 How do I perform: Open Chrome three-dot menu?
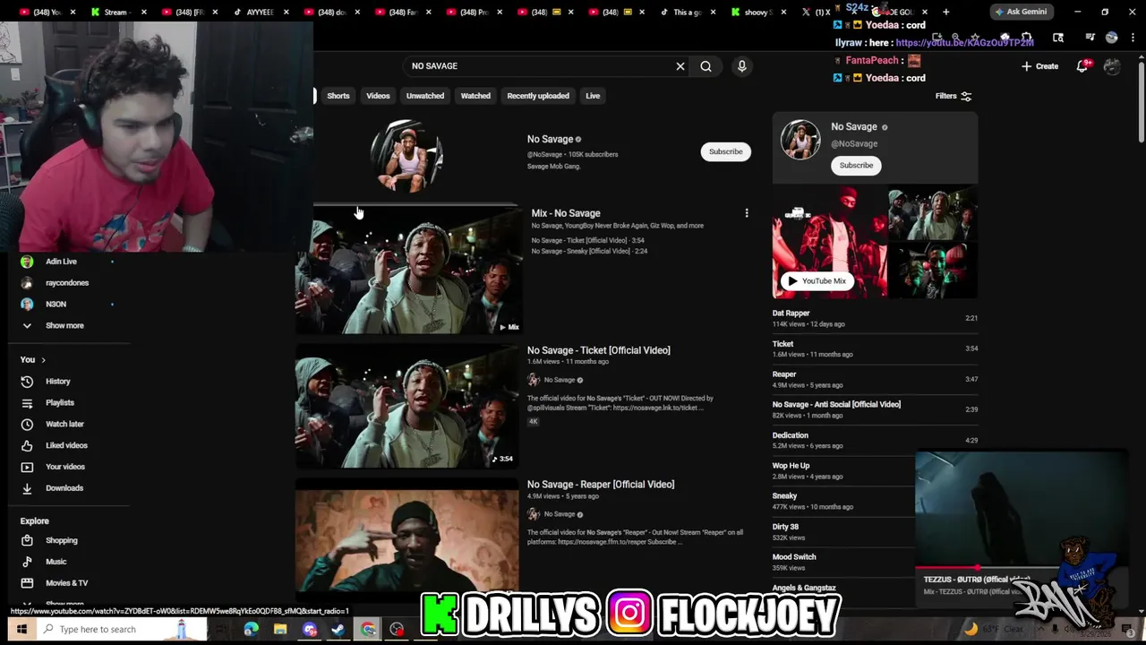pos(1133,38)
